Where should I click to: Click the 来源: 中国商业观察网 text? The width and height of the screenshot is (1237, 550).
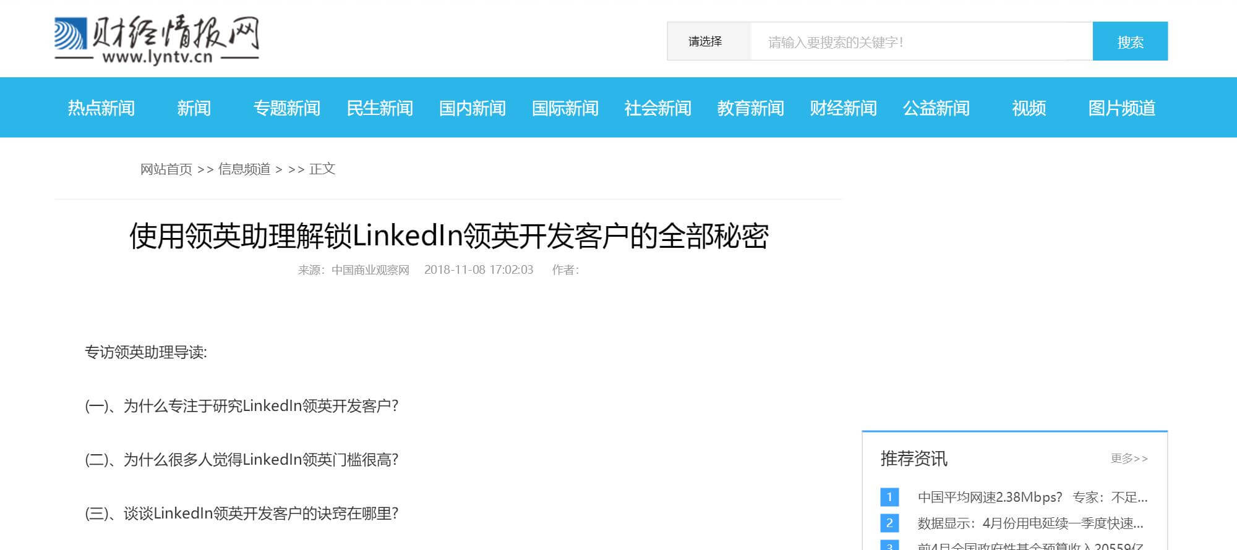(354, 270)
